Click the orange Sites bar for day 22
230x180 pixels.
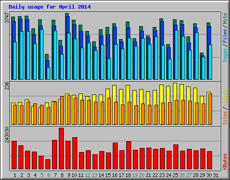[156, 115]
